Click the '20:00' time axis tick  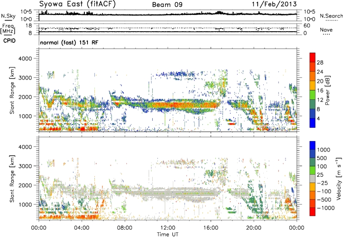[x=254, y=228]
